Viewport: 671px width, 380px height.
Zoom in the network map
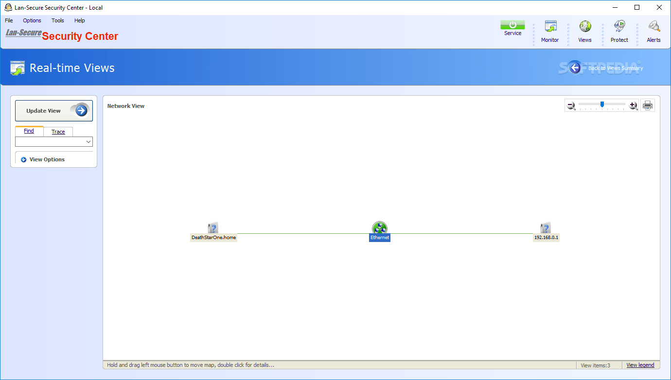click(633, 105)
